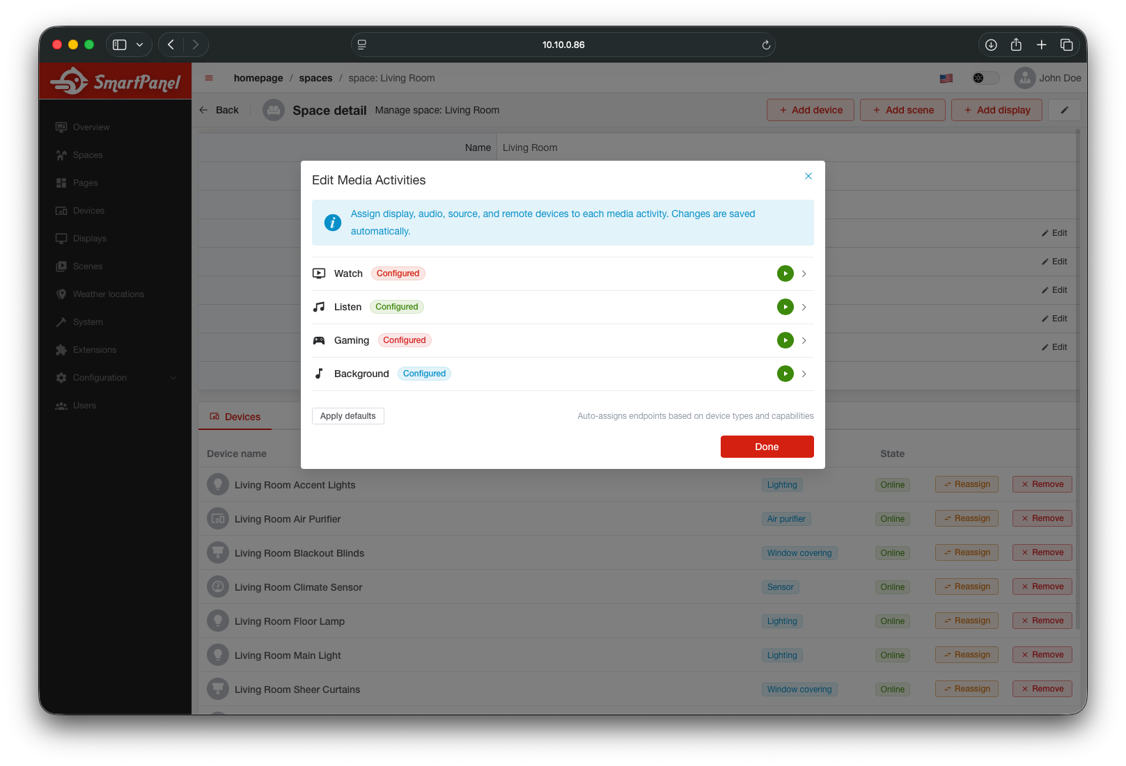The height and width of the screenshot is (766, 1126).
Task: Click the Gaming controller activity icon
Action: pyautogui.click(x=319, y=340)
